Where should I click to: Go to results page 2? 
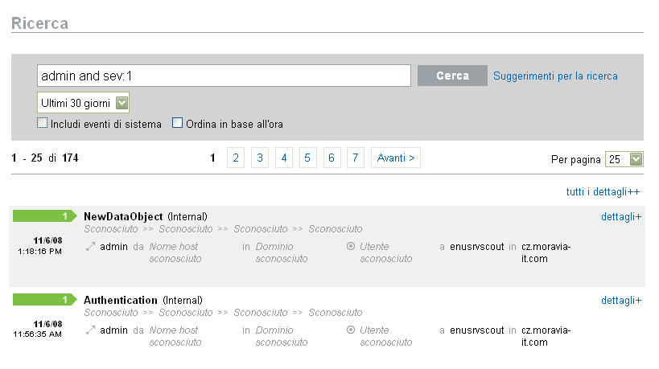[x=237, y=158]
